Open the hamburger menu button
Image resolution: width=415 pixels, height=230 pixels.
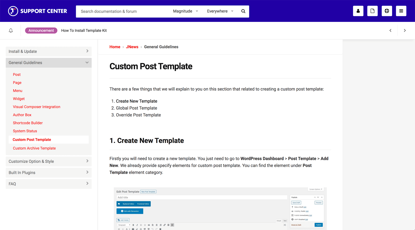(401, 11)
